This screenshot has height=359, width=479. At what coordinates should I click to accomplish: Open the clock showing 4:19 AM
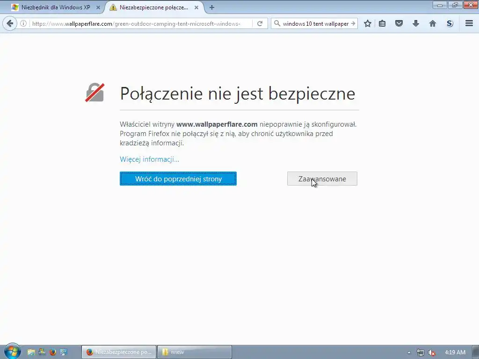(455, 352)
